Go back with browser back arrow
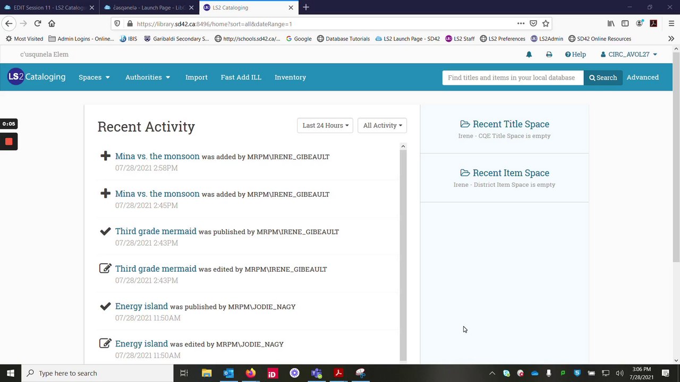Image resolution: width=680 pixels, height=382 pixels. (x=8, y=23)
